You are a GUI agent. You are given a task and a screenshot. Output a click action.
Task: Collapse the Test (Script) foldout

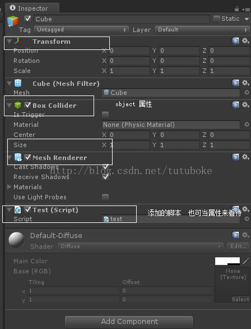[x=9, y=210]
